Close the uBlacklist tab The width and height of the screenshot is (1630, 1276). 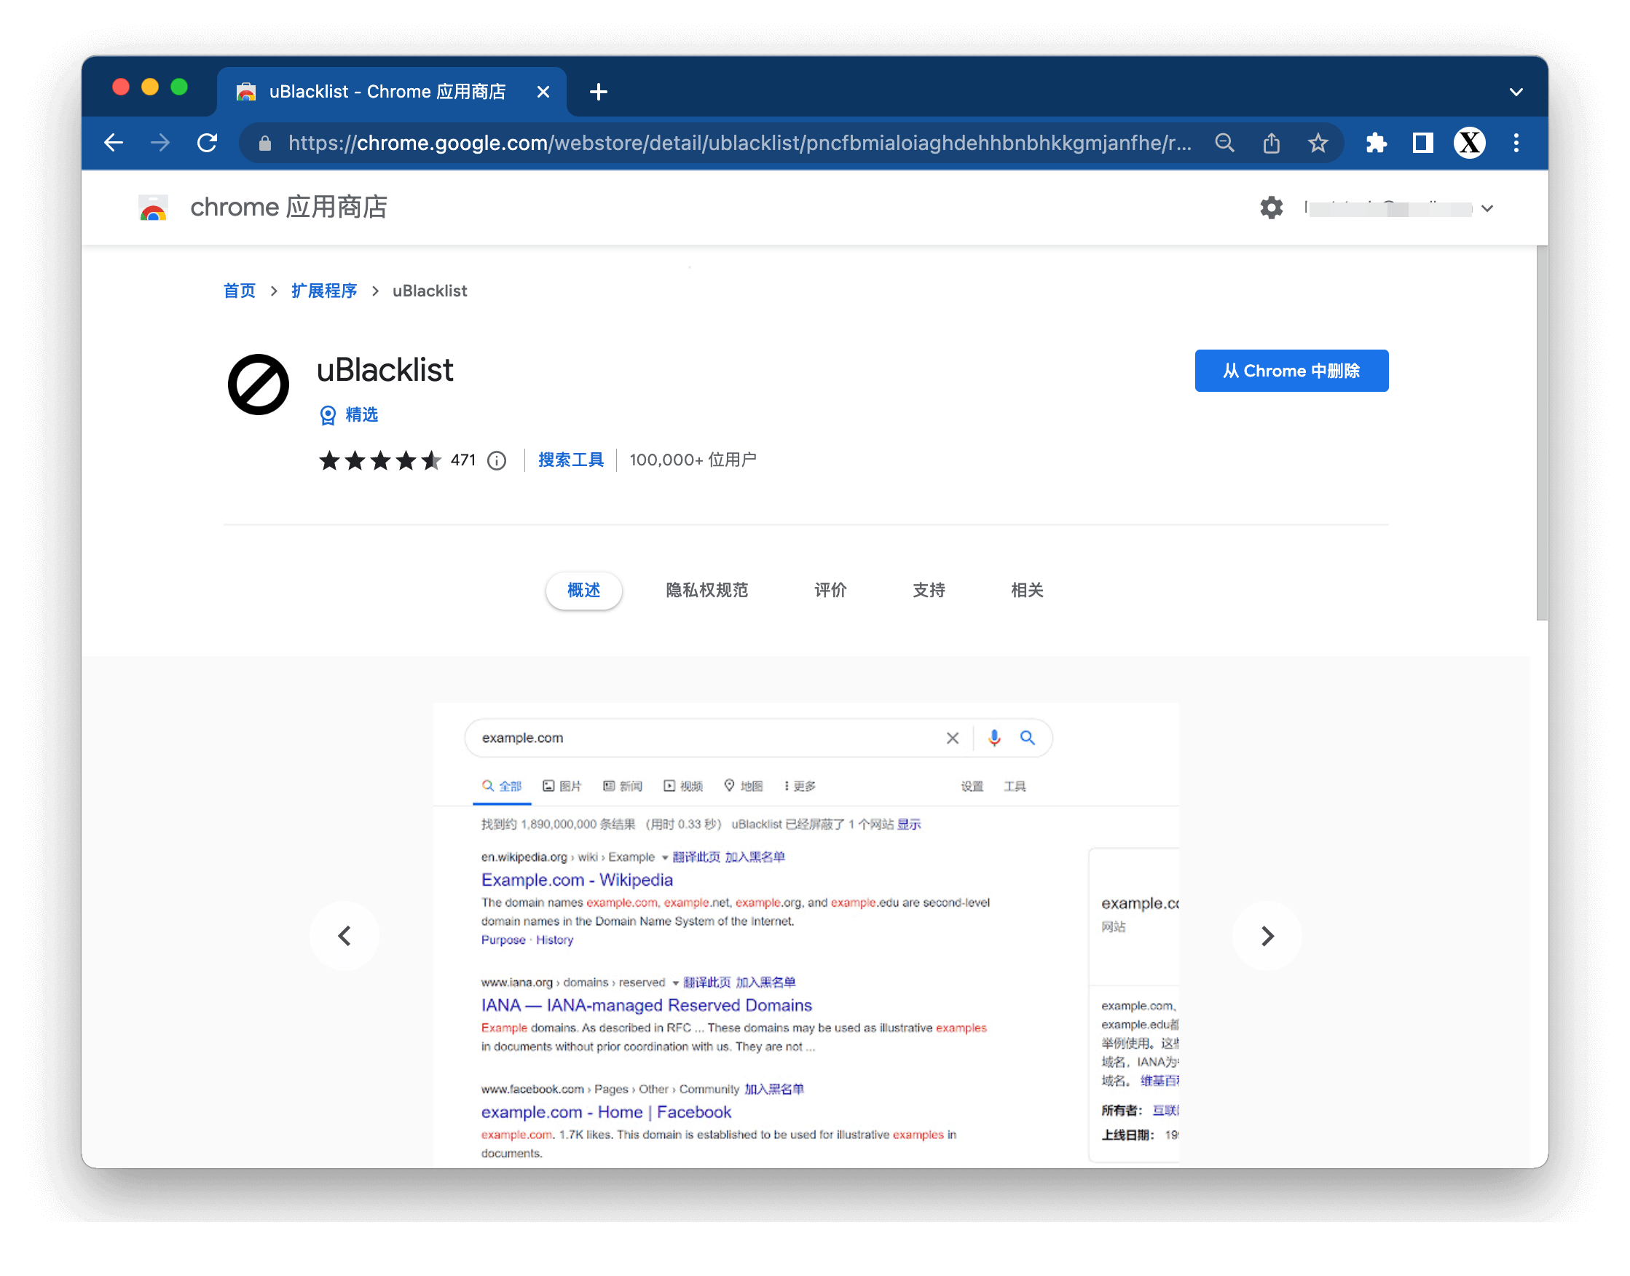(543, 92)
